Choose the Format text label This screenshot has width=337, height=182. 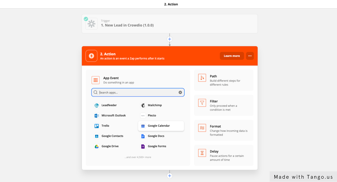click(215, 126)
